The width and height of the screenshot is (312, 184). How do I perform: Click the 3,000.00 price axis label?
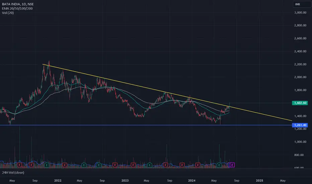tap(300, 12)
